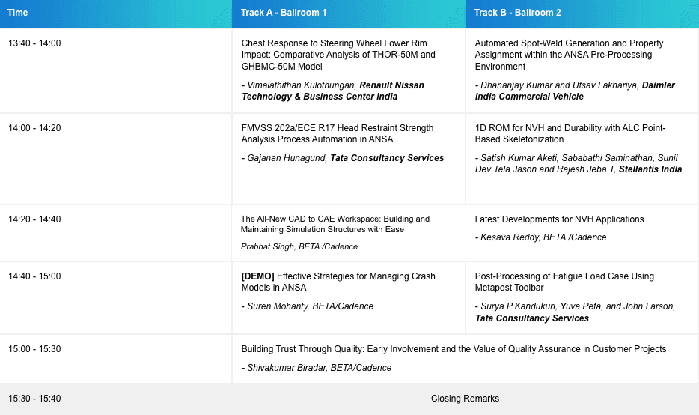This screenshot has height=415, width=699.
Task: Click Post-Processing of Fatigue Load Case title
Action: pos(564,282)
